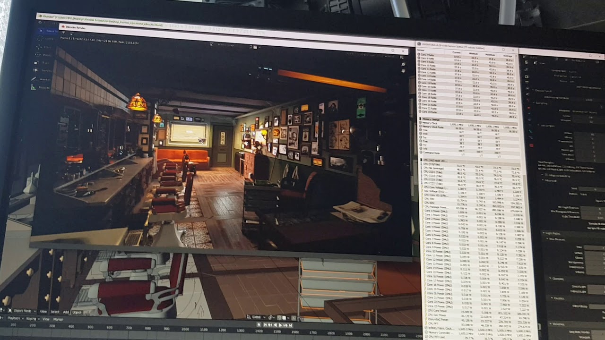Open the viewport Add menu
Image resolution: width=605 pixels, height=340 pixels.
[x=66, y=312]
